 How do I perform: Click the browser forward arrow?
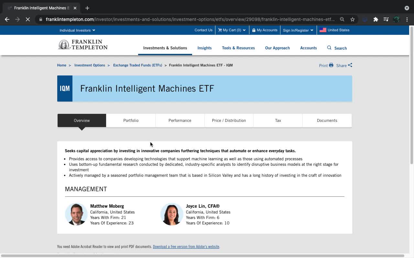17,19
